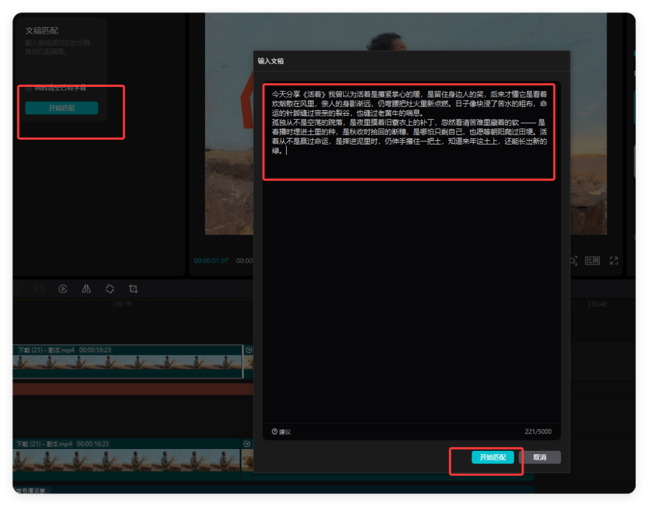The width and height of the screenshot is (648, 506).
Task: Select the mirror flip tool icon
Action: click(x=86, y=289)
